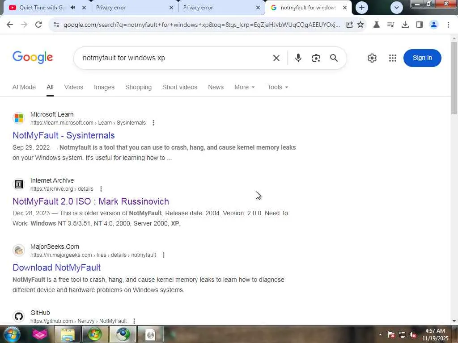Open options for MajorGeeks result
This screenshot has width=458, height=343.
coord(164,255)
